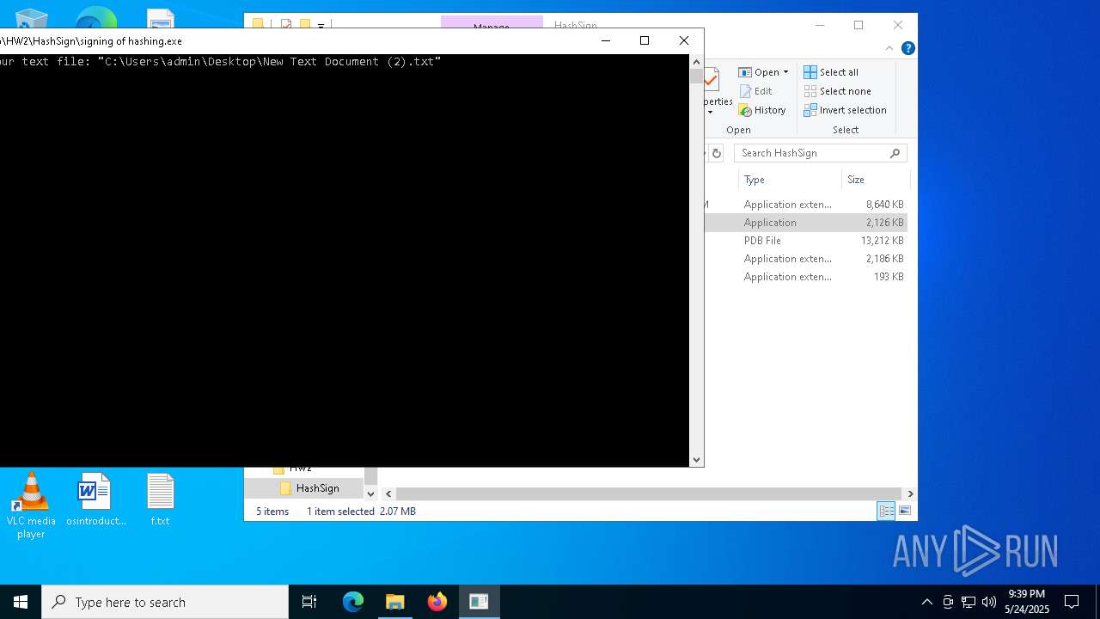Maximize the console window

click(645, 40)
